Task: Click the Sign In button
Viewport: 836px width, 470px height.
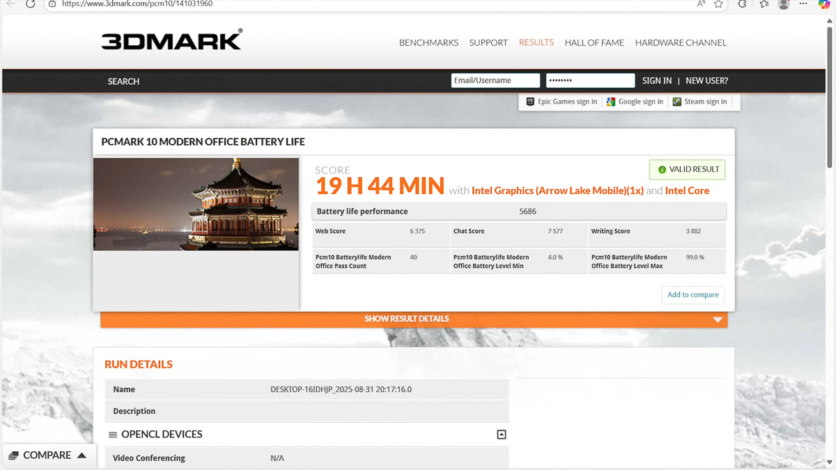Action: [657, 81]
